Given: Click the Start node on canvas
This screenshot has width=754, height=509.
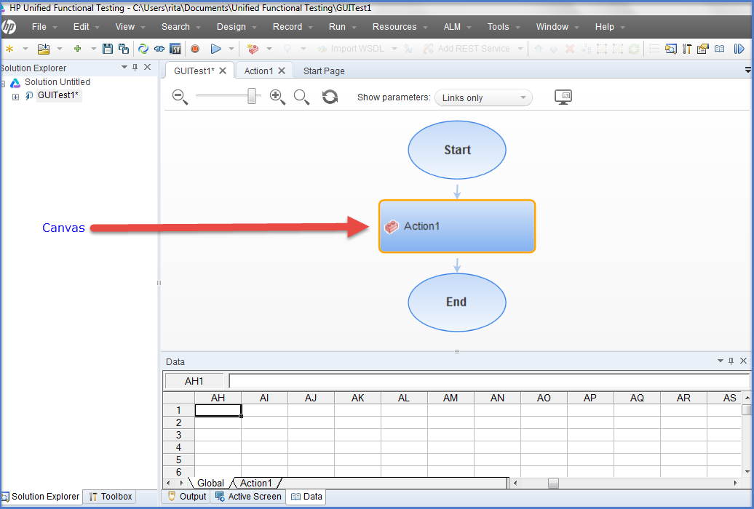Looking at the screenshot, I should (x=457, y=150).
